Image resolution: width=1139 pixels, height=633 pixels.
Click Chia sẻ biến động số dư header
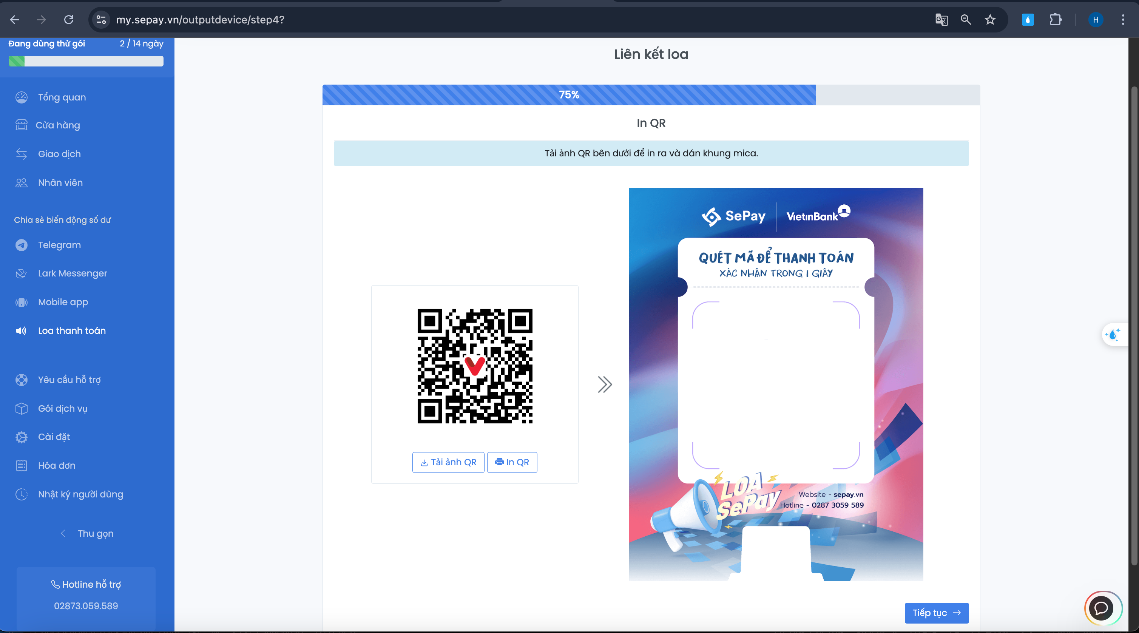[x=62, y=220]
